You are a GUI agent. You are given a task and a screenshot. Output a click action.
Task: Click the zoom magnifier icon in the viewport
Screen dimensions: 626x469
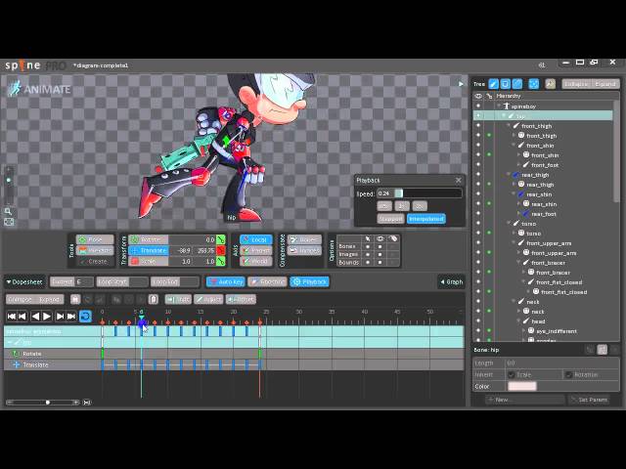point(8,211)
